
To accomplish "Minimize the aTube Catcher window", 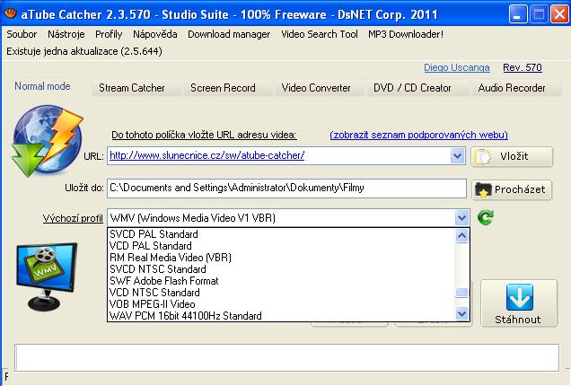I will pos(517,14).
